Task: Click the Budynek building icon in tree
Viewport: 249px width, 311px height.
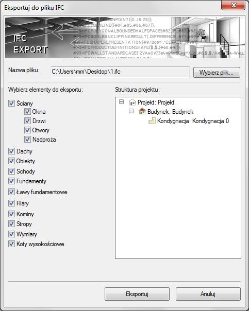Action: [x=142, y=111]
